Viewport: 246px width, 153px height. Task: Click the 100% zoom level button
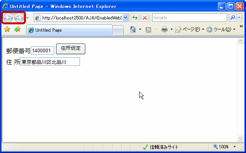pyautogui.click(x=221, y=147)
